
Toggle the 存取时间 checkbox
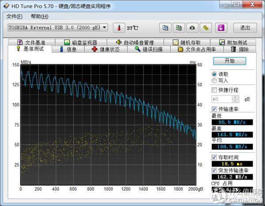[x=214, y=157]
